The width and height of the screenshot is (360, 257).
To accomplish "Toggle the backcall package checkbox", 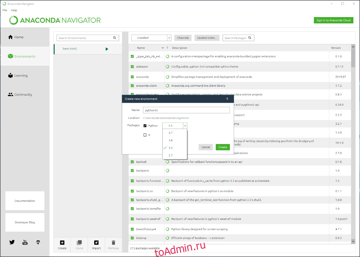I will (132, 162).
